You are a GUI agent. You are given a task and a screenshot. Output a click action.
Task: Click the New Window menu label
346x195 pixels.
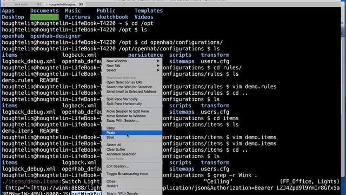tap(117, 61)
